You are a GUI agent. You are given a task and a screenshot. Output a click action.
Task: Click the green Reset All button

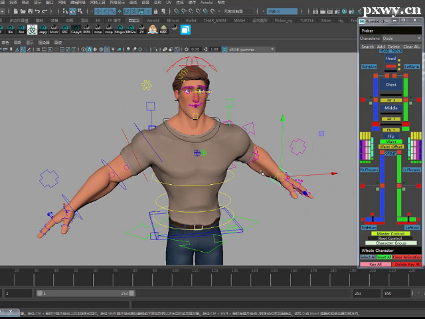tap(384, 257)
